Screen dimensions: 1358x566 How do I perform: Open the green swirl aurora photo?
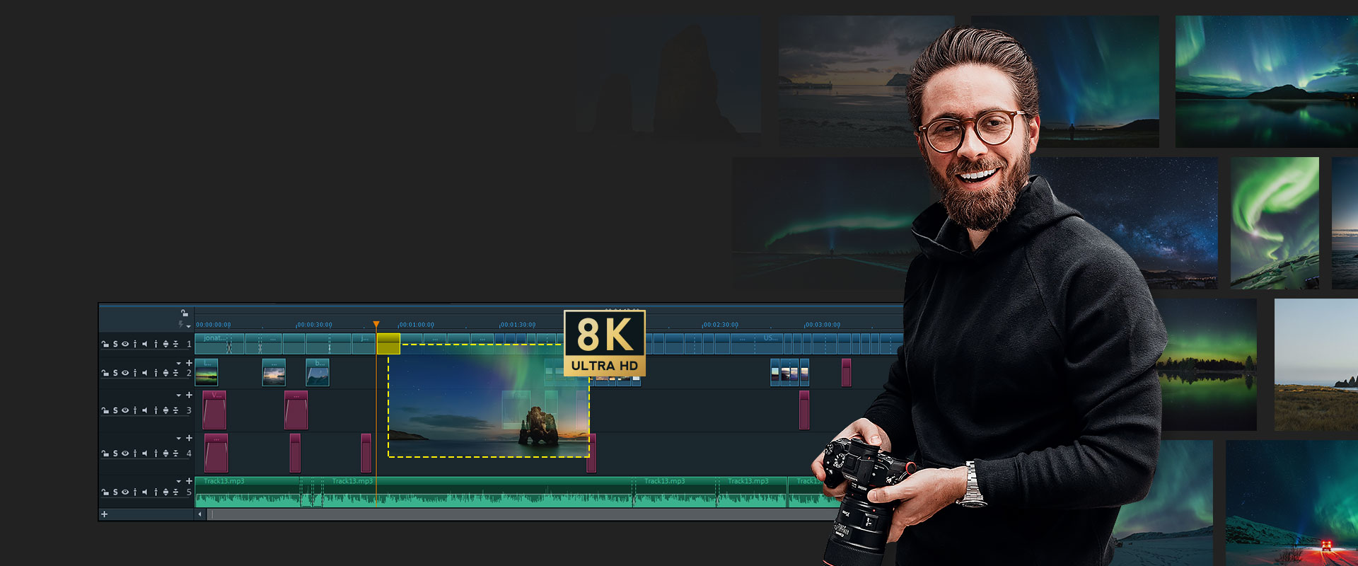click(x=1275, y=223)
